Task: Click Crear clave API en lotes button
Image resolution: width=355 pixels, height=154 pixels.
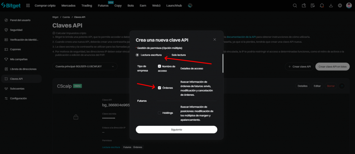Action: (x=332, y=67)
